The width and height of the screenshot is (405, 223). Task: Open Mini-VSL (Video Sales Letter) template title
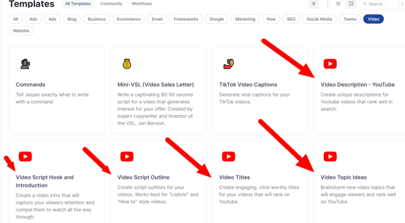tap(156, 85)
